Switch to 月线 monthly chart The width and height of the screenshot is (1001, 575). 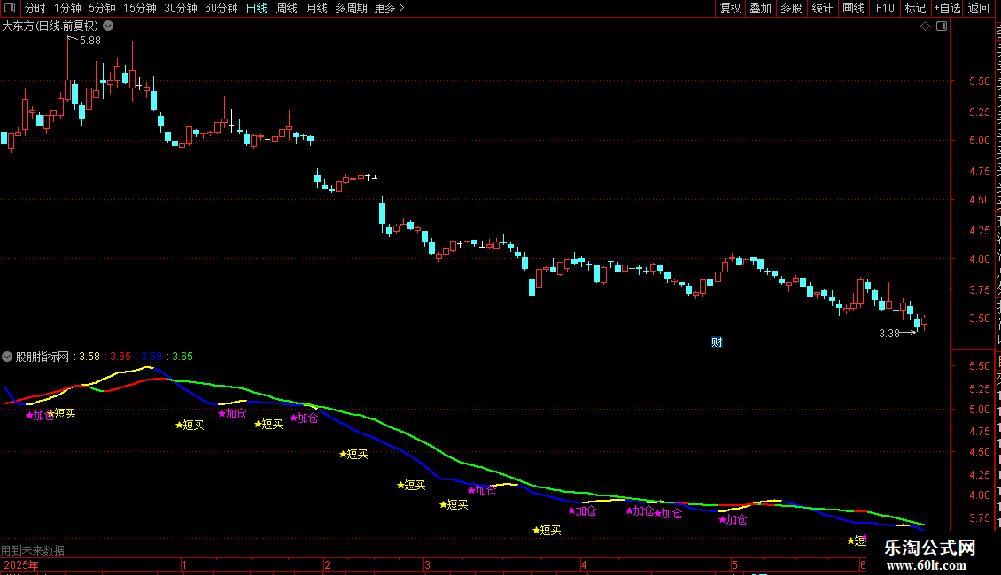click(316, 8)
